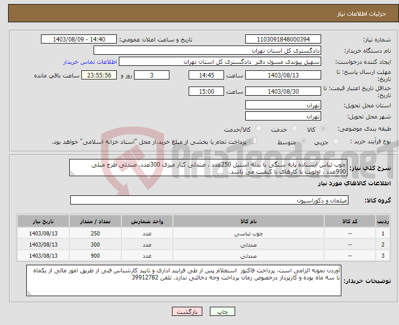
Task: Click the price validity date 1403/08/30 field
Action: click(x=283, y=91)
